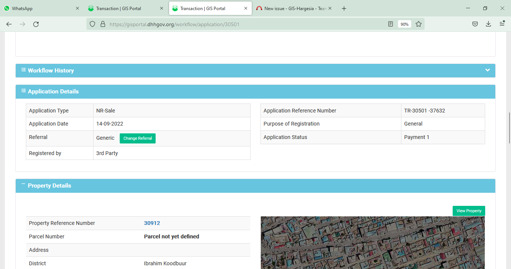Viewport: 511px width, 269px height.
Task: Click the Generic referral value
Action: pyautogui.click(x=105, y=138)
